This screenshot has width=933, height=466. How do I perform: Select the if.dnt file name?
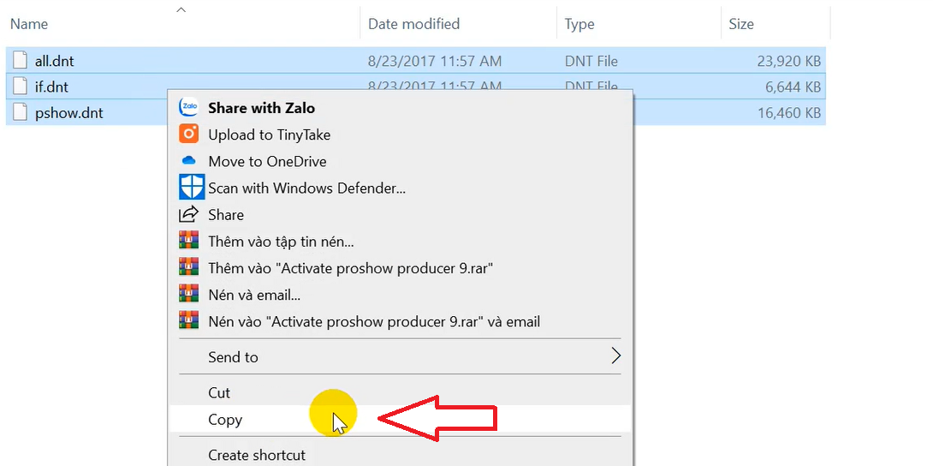point(51,87)
